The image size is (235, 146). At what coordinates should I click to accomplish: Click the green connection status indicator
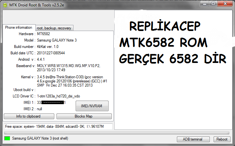click(7, 139)
